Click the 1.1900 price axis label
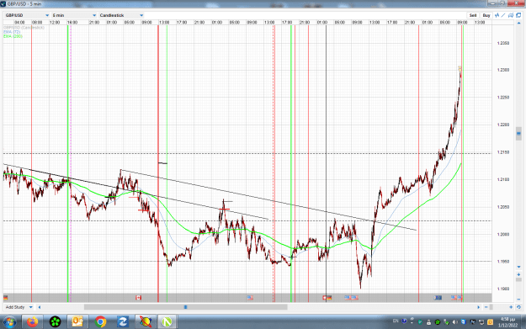The width and height of the screenshot is (526, 329). (x=502, y=289)
